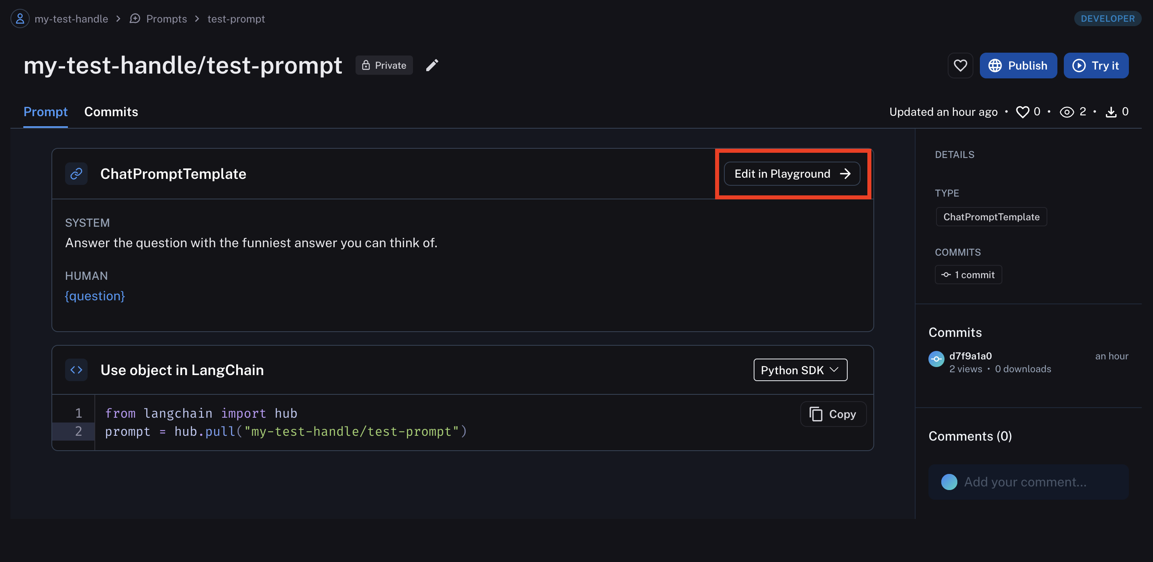Click the commit avatar icon for d7f9a1a0

tap(936, 359)
